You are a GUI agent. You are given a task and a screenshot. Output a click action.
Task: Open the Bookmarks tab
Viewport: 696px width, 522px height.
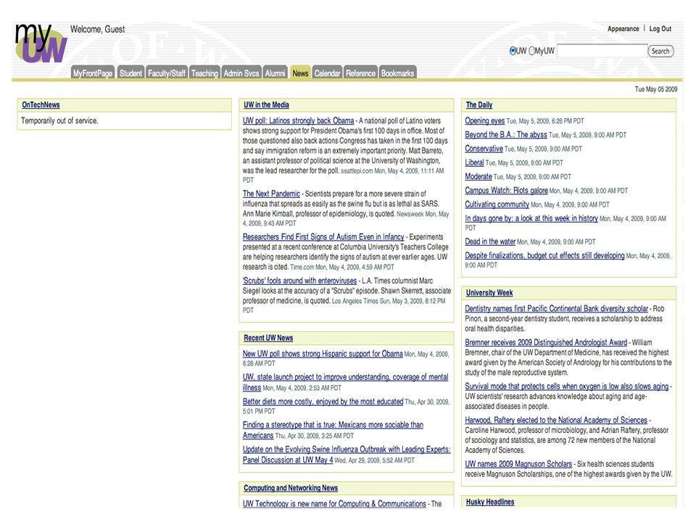point(398,72)
